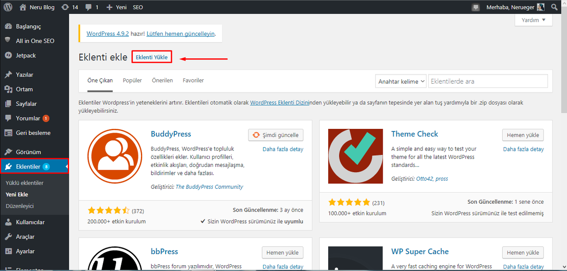567x271 pixels.
Task: Click the All in One SEO shield icon
Action: point(8,40)
